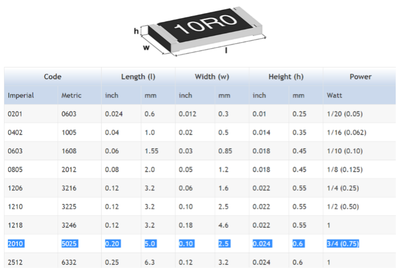
Task: Click the "Length (l)" column header
Action: tap(138, 76)
